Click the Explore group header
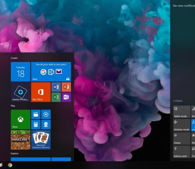Screen dimensions: 195x169 point(15,153)
